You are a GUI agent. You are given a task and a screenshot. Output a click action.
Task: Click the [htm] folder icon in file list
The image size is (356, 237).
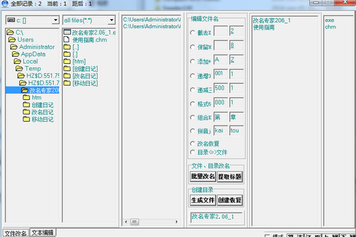pos(67,61)
